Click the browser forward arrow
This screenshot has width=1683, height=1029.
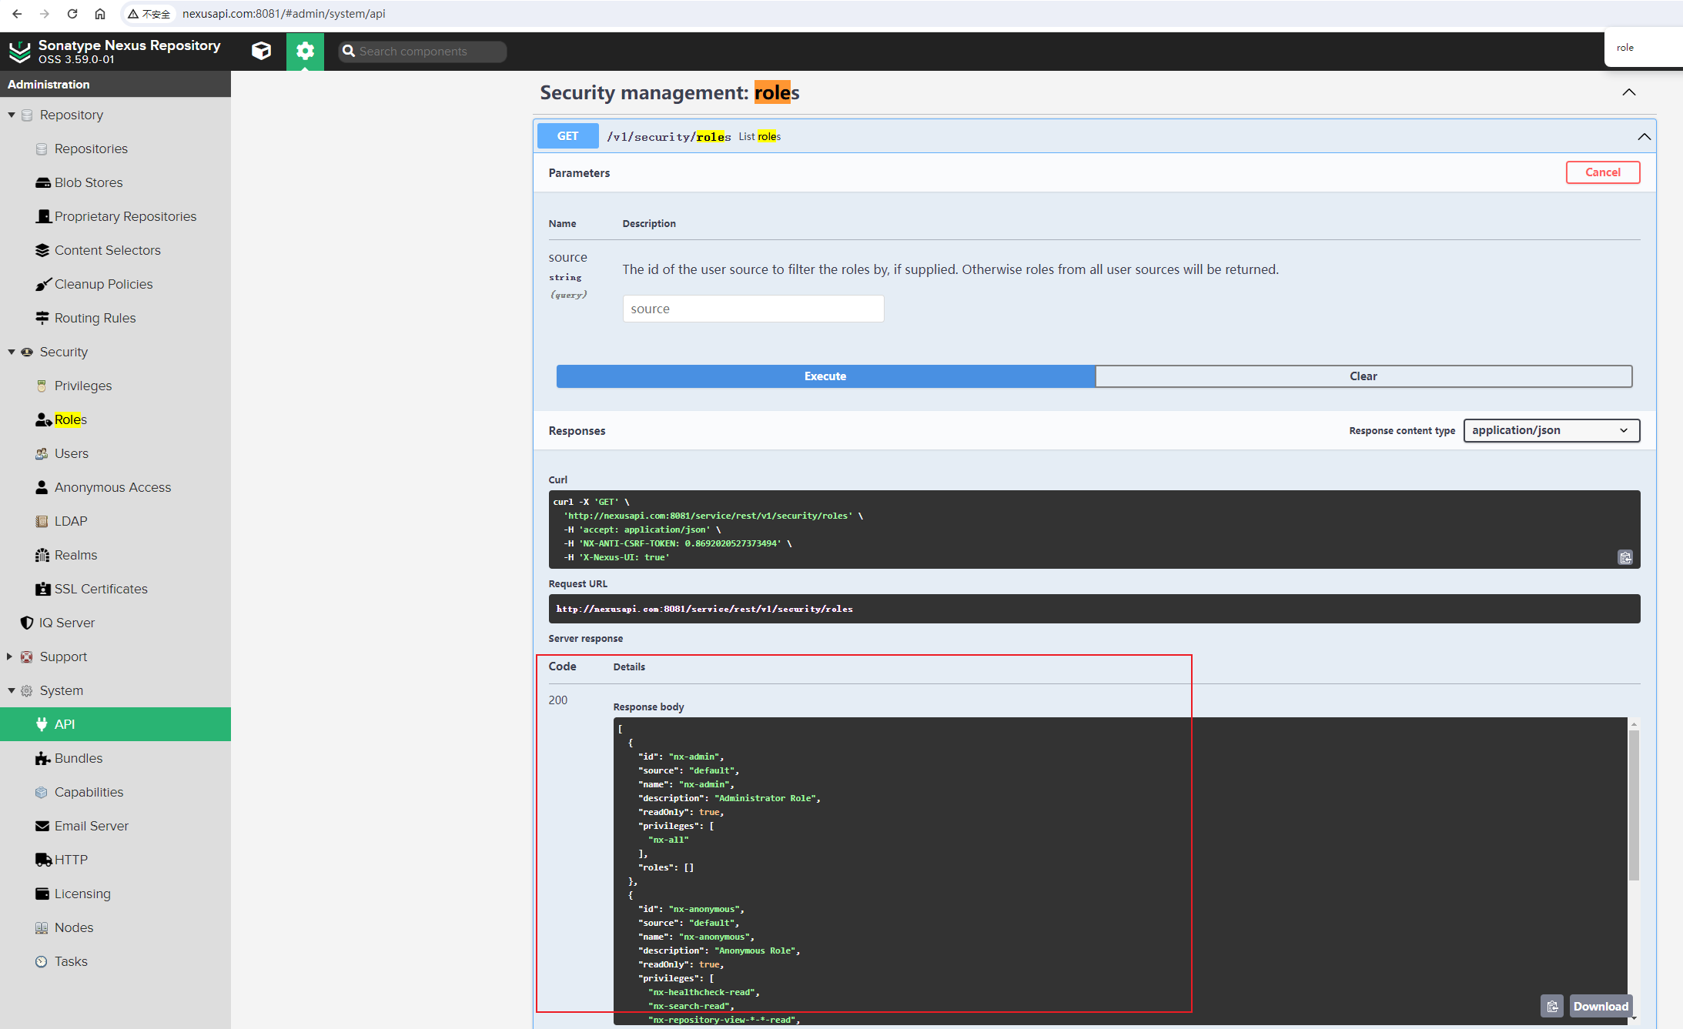[45, 14]
